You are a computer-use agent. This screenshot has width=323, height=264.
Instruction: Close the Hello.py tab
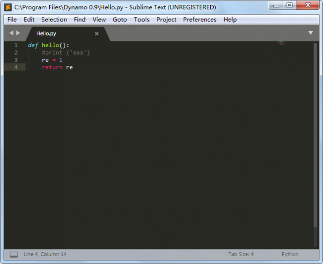click(97, 34)
